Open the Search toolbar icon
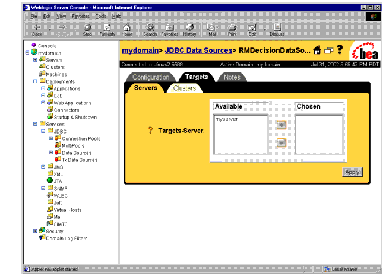386x279 pixels. (150, 30)
